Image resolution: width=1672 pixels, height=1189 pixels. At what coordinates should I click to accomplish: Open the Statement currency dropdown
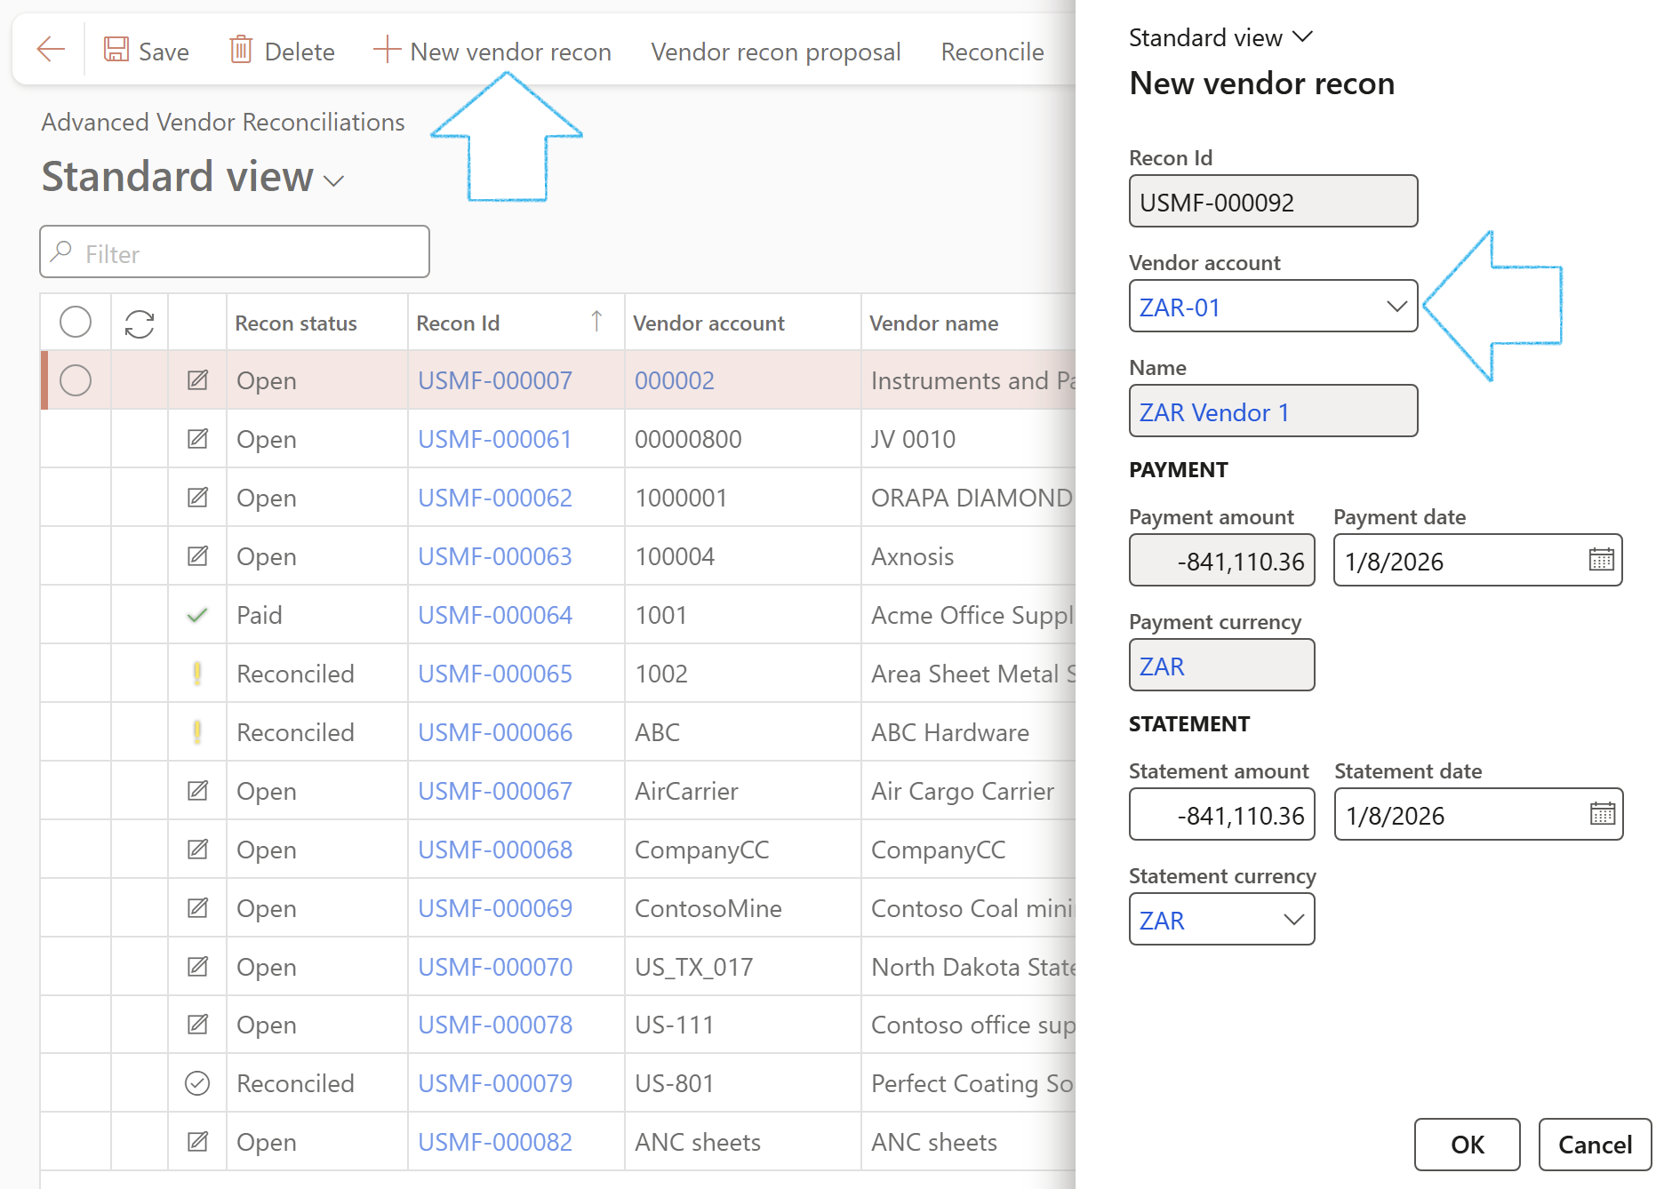click(1293, 920)
